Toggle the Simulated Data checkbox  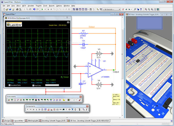pyautogui.click(x=10, y=85)
